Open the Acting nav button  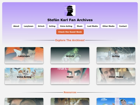52,26
